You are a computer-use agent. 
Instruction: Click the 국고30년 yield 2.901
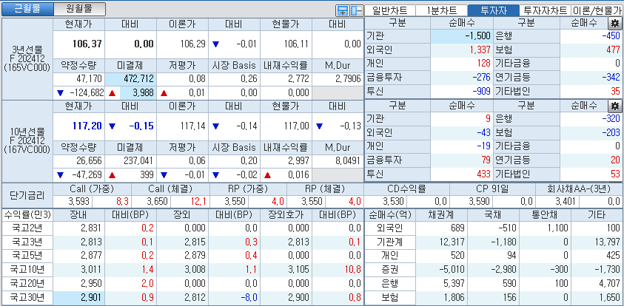point(91,298)
